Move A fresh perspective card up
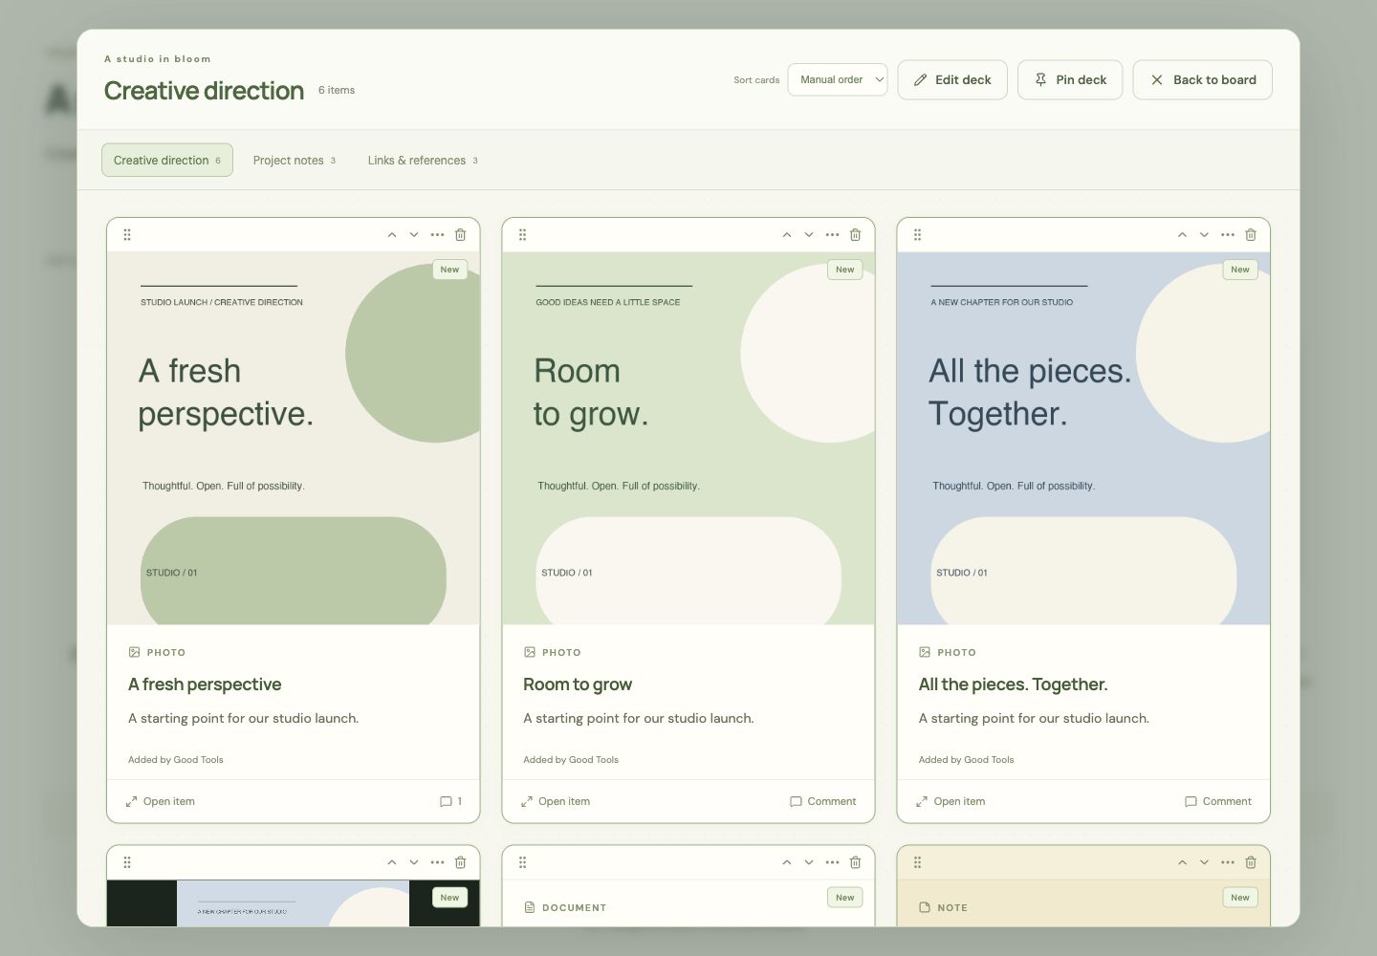 click(x=391, y=235)
